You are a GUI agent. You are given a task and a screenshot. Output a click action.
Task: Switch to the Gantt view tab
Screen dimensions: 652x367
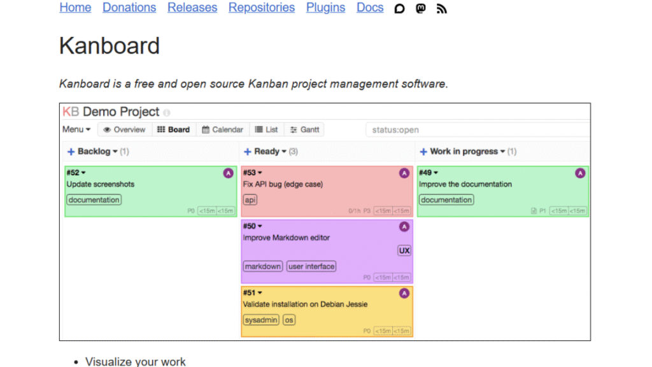coord(304,129)
